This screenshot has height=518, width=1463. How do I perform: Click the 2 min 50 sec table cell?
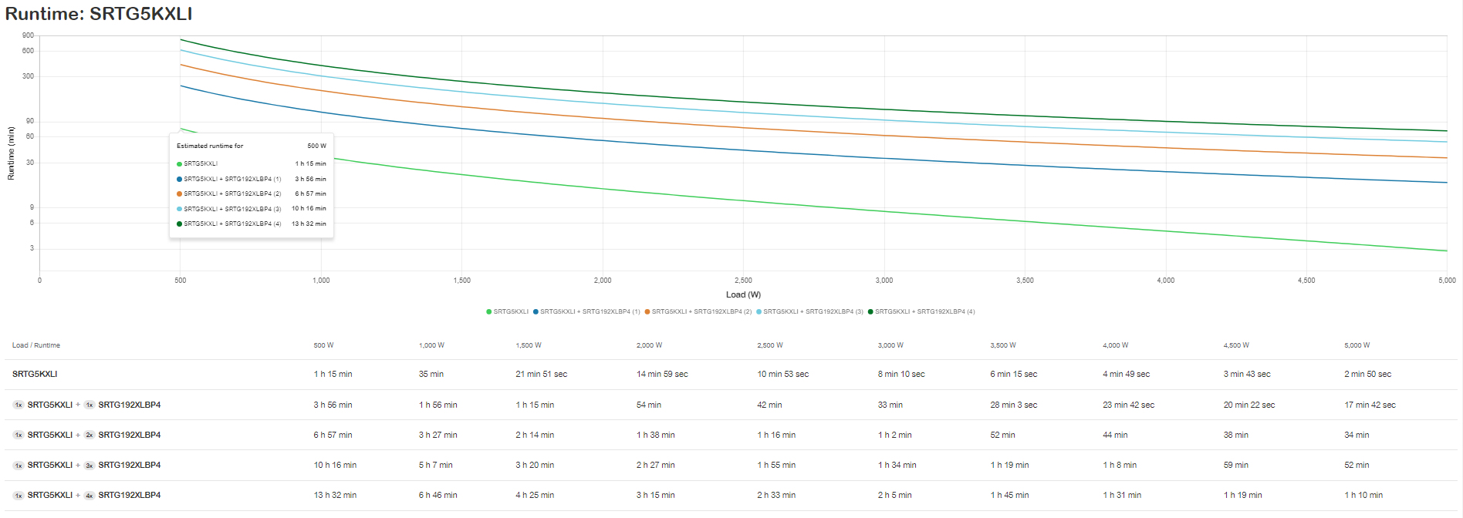[x=1367, y=375]
